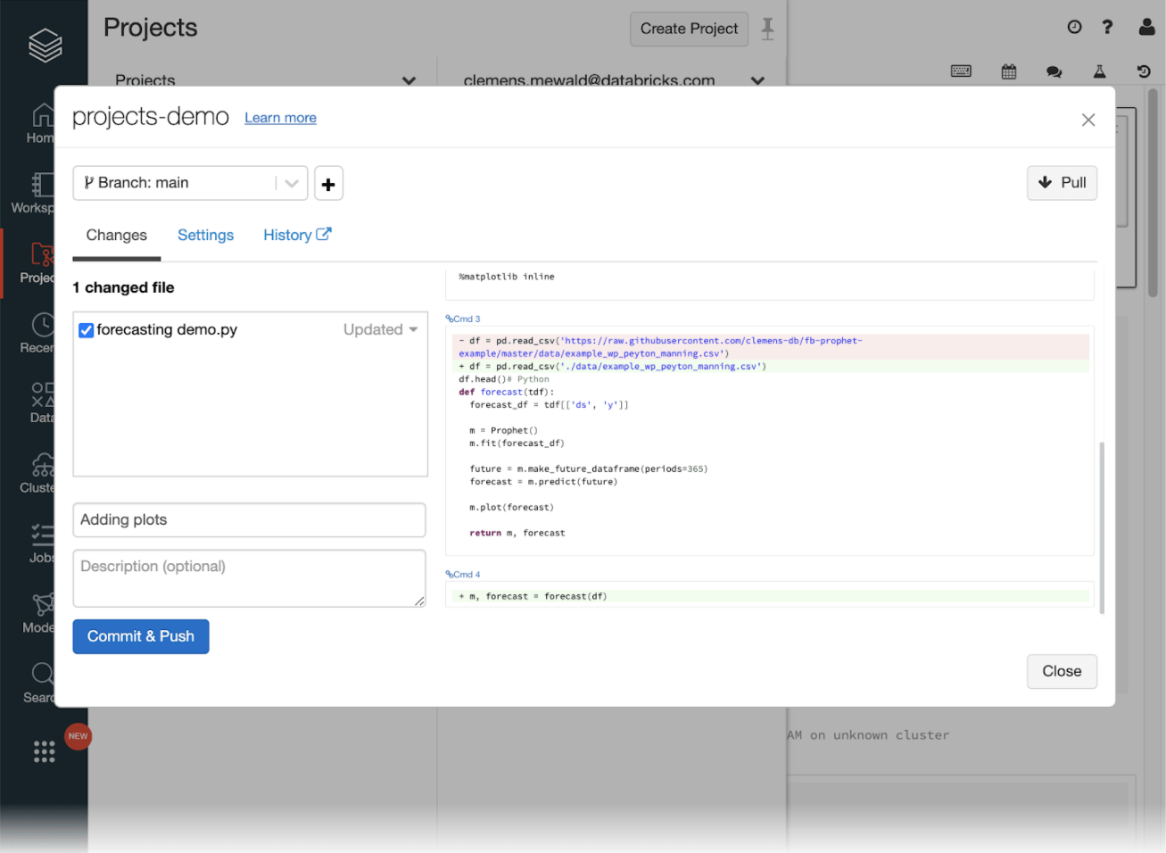Image resolution: width=1166 pixels, height=853 pixels.
Task: Open the experiment flask icon
Action: [1099, 71]
